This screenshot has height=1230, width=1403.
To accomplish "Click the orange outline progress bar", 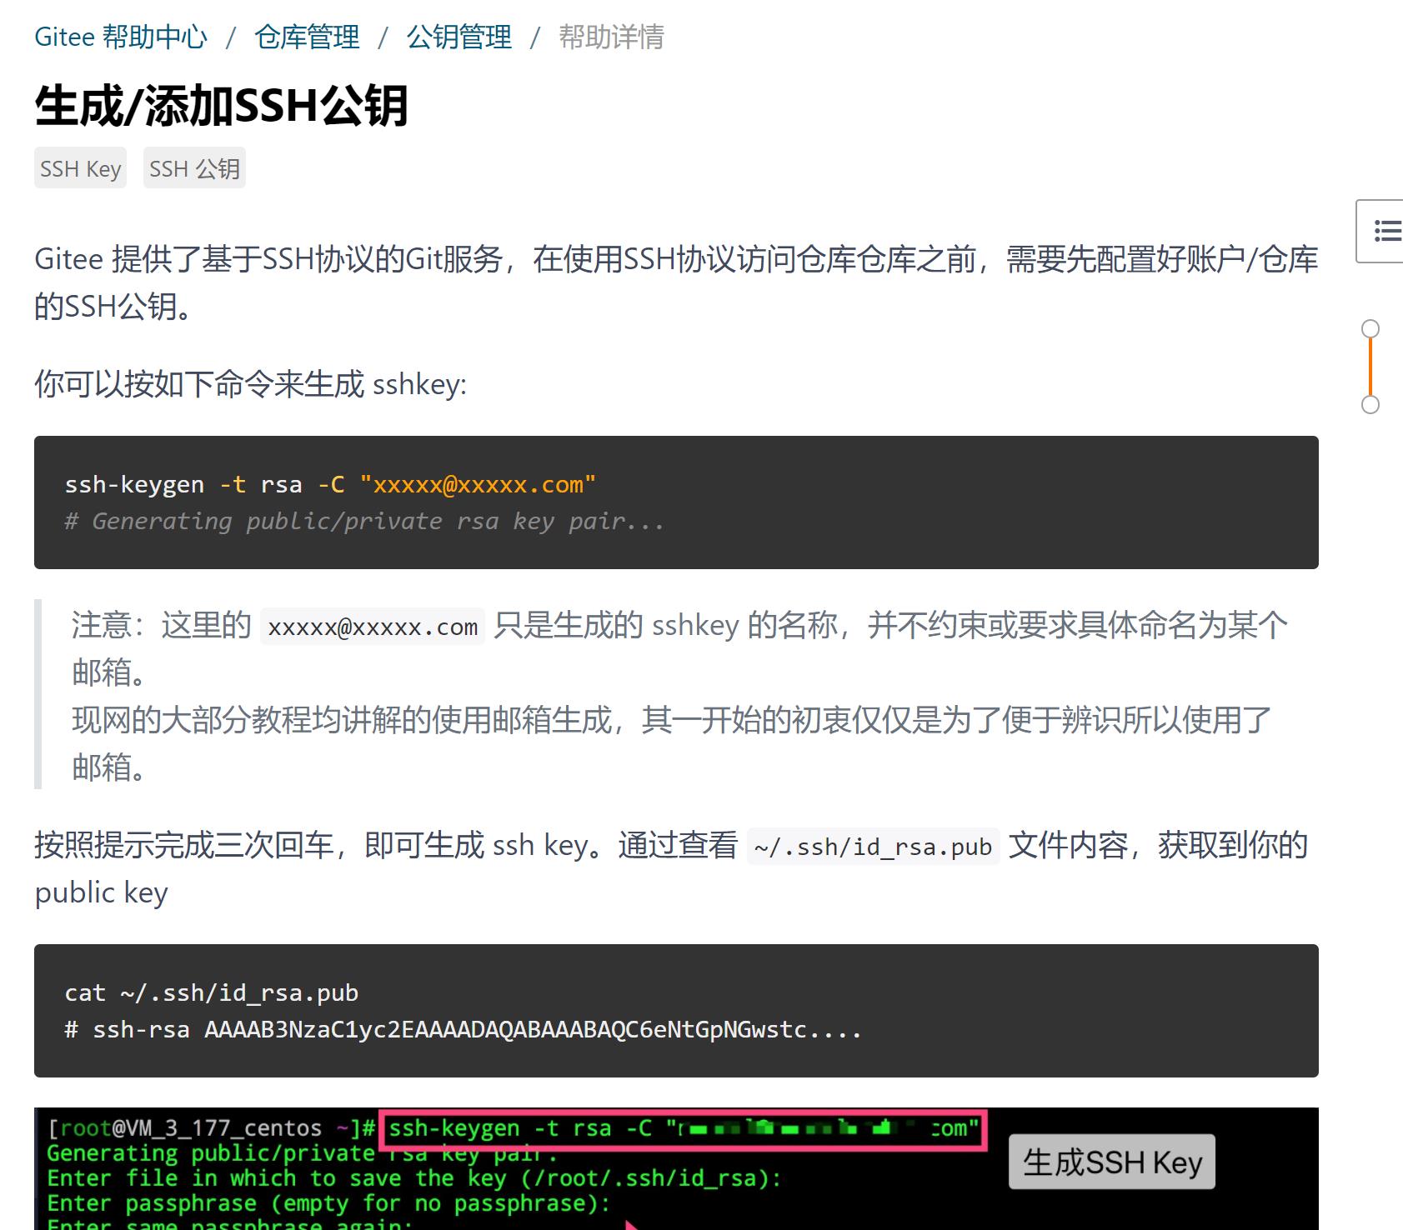I will pos(1370,367).
